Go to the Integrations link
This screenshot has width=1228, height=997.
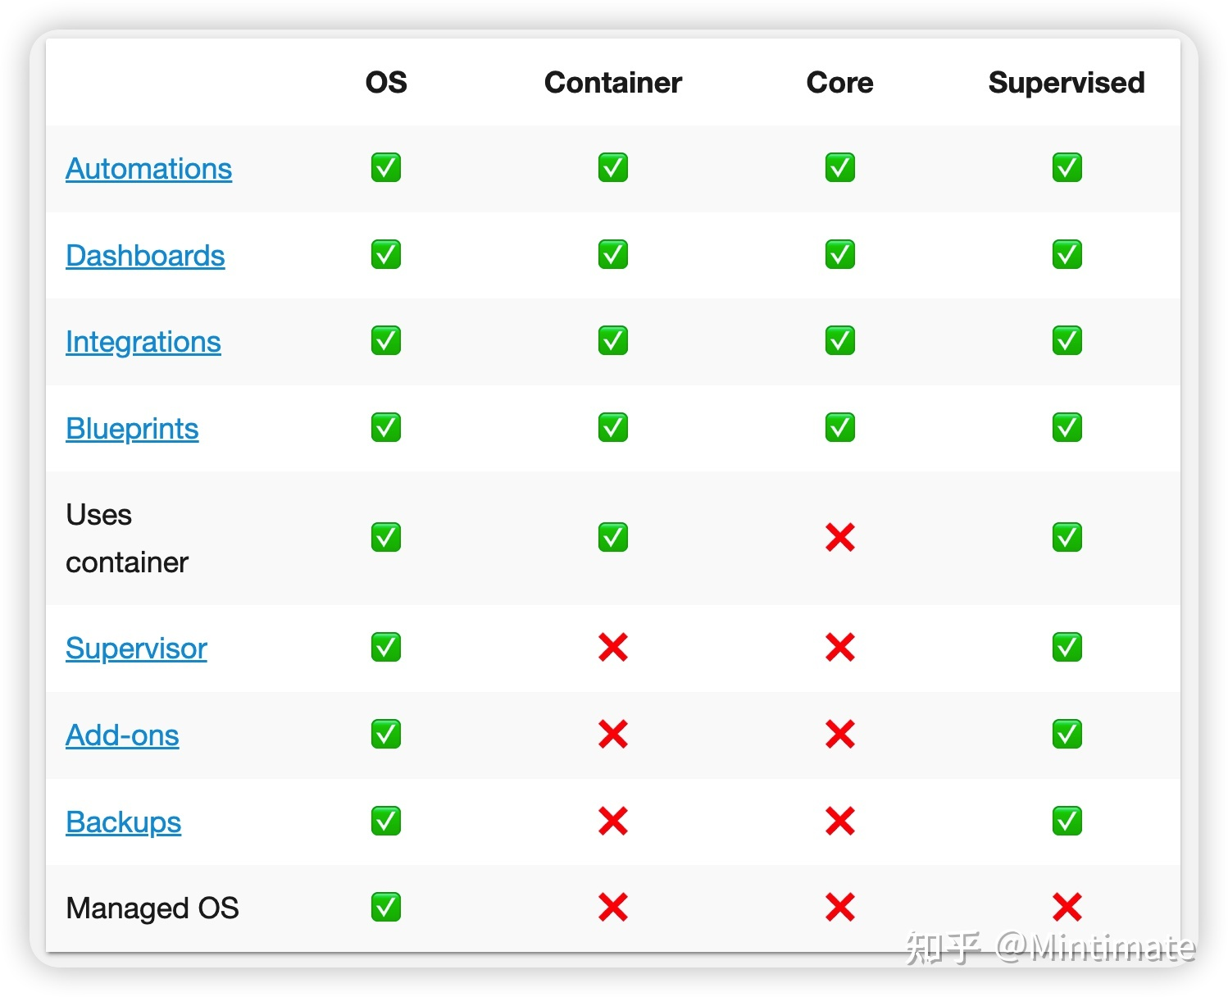(143, 342)
